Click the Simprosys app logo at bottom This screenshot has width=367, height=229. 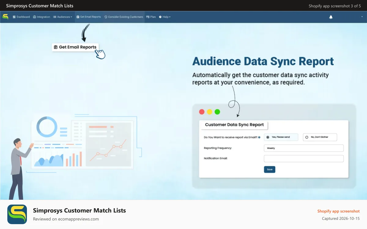[17, 214]
